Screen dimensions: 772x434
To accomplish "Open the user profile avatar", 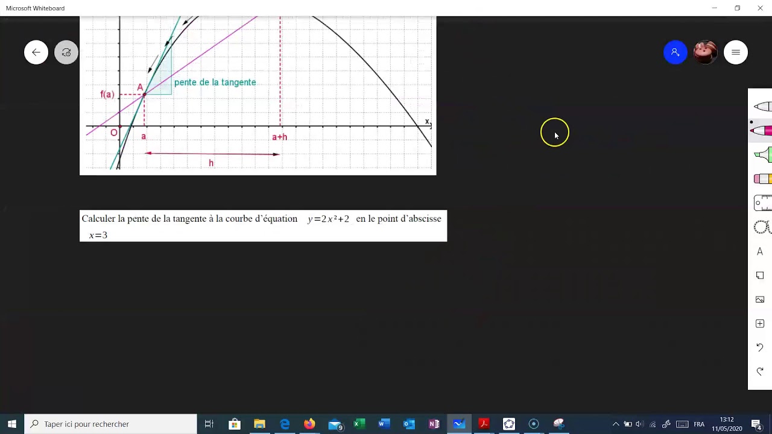I will 706,52.
